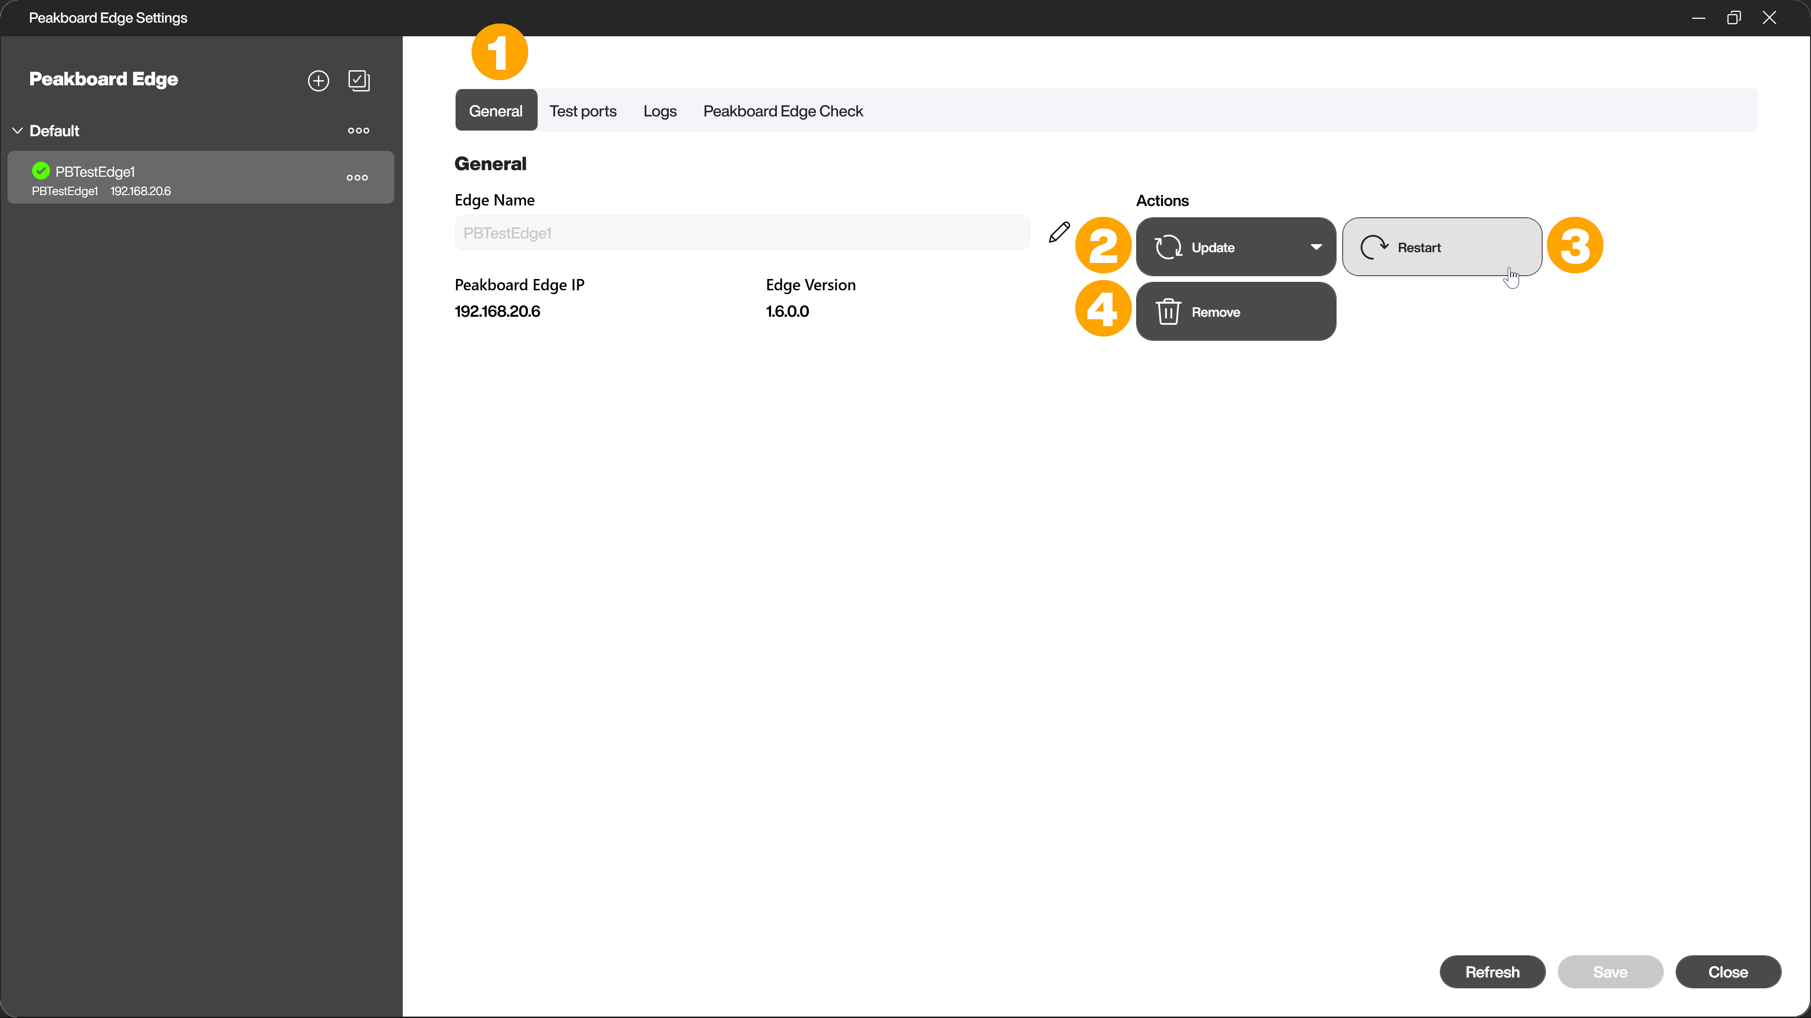The height and width of the screenshot is (1018, 1811).
Task: Click the Edge Name input field
Action: pos(742,232)
